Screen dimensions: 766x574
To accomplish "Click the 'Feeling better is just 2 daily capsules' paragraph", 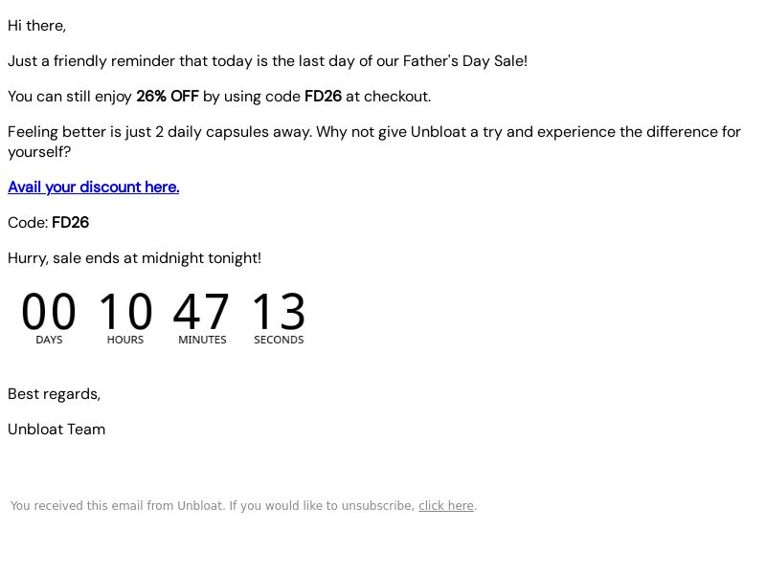I will tap(374, 142).
